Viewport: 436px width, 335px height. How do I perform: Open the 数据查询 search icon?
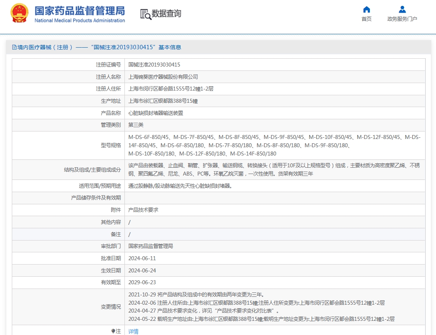[x=146, y=14]
